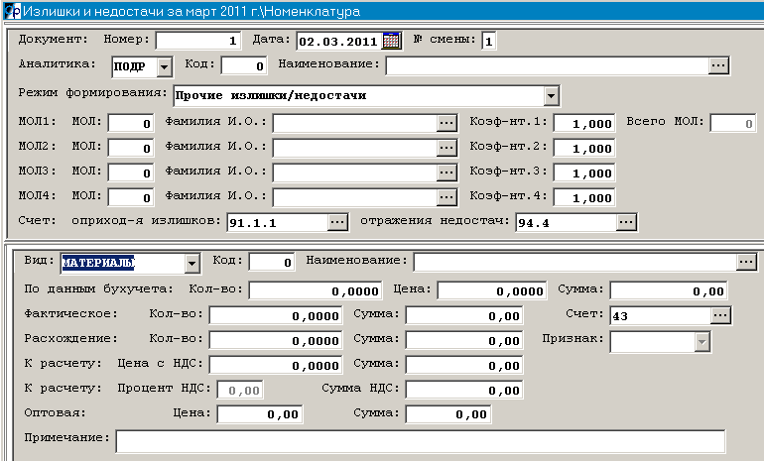Screen dimensions: 764x461
Task: Open the Вид МАТЕРИАЛЫ dropdown
Action: click(192, 264)
